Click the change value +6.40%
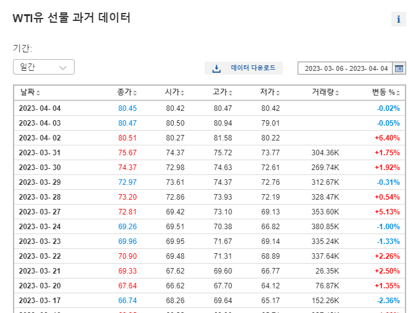Screen dimensions: 408x313 click(387, 138)
